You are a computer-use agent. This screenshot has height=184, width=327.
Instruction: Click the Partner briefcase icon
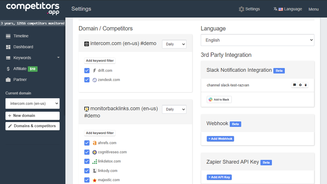pyautogui.click(x=8, y=80)
